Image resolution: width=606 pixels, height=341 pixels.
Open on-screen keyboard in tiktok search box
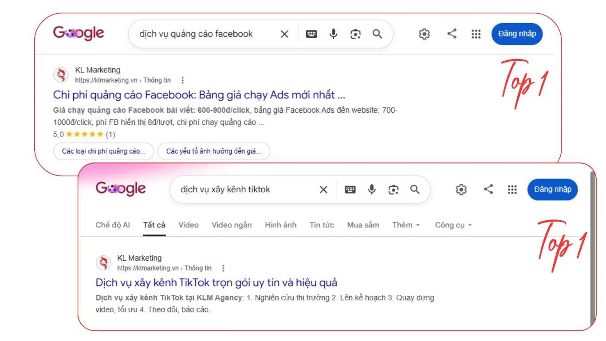(x=350, y=190)
